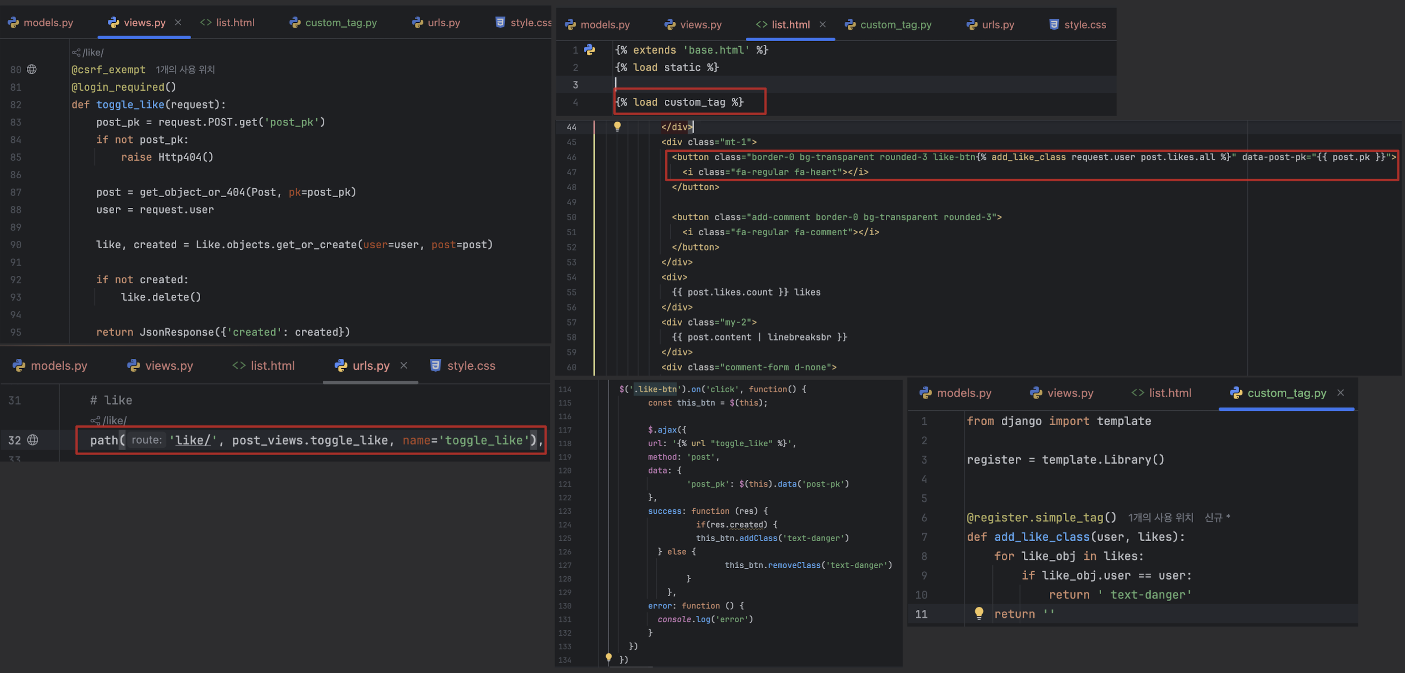Viewport: 1405px width, 673px height.
Task: Close the urls.py tab in bottom-left editor
Action: (404, 365)
